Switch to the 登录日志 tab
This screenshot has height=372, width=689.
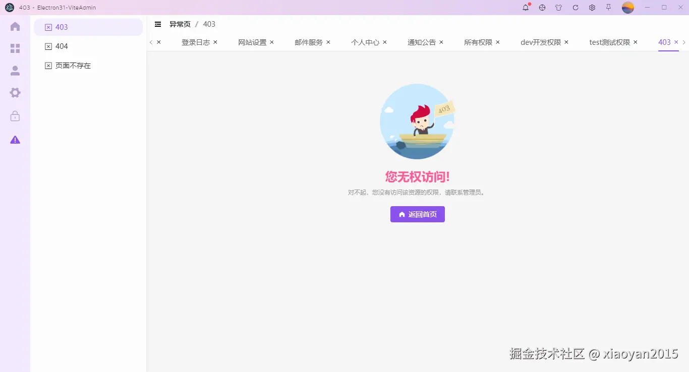194,42
